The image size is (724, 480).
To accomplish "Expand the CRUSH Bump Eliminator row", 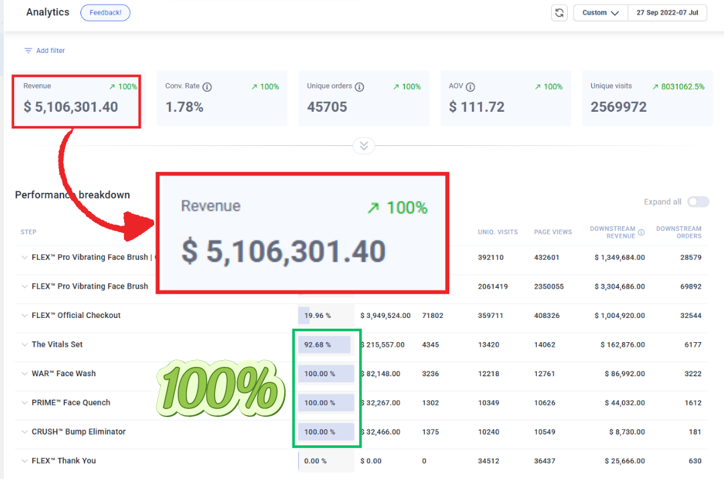I will click(x=25, y=432).
